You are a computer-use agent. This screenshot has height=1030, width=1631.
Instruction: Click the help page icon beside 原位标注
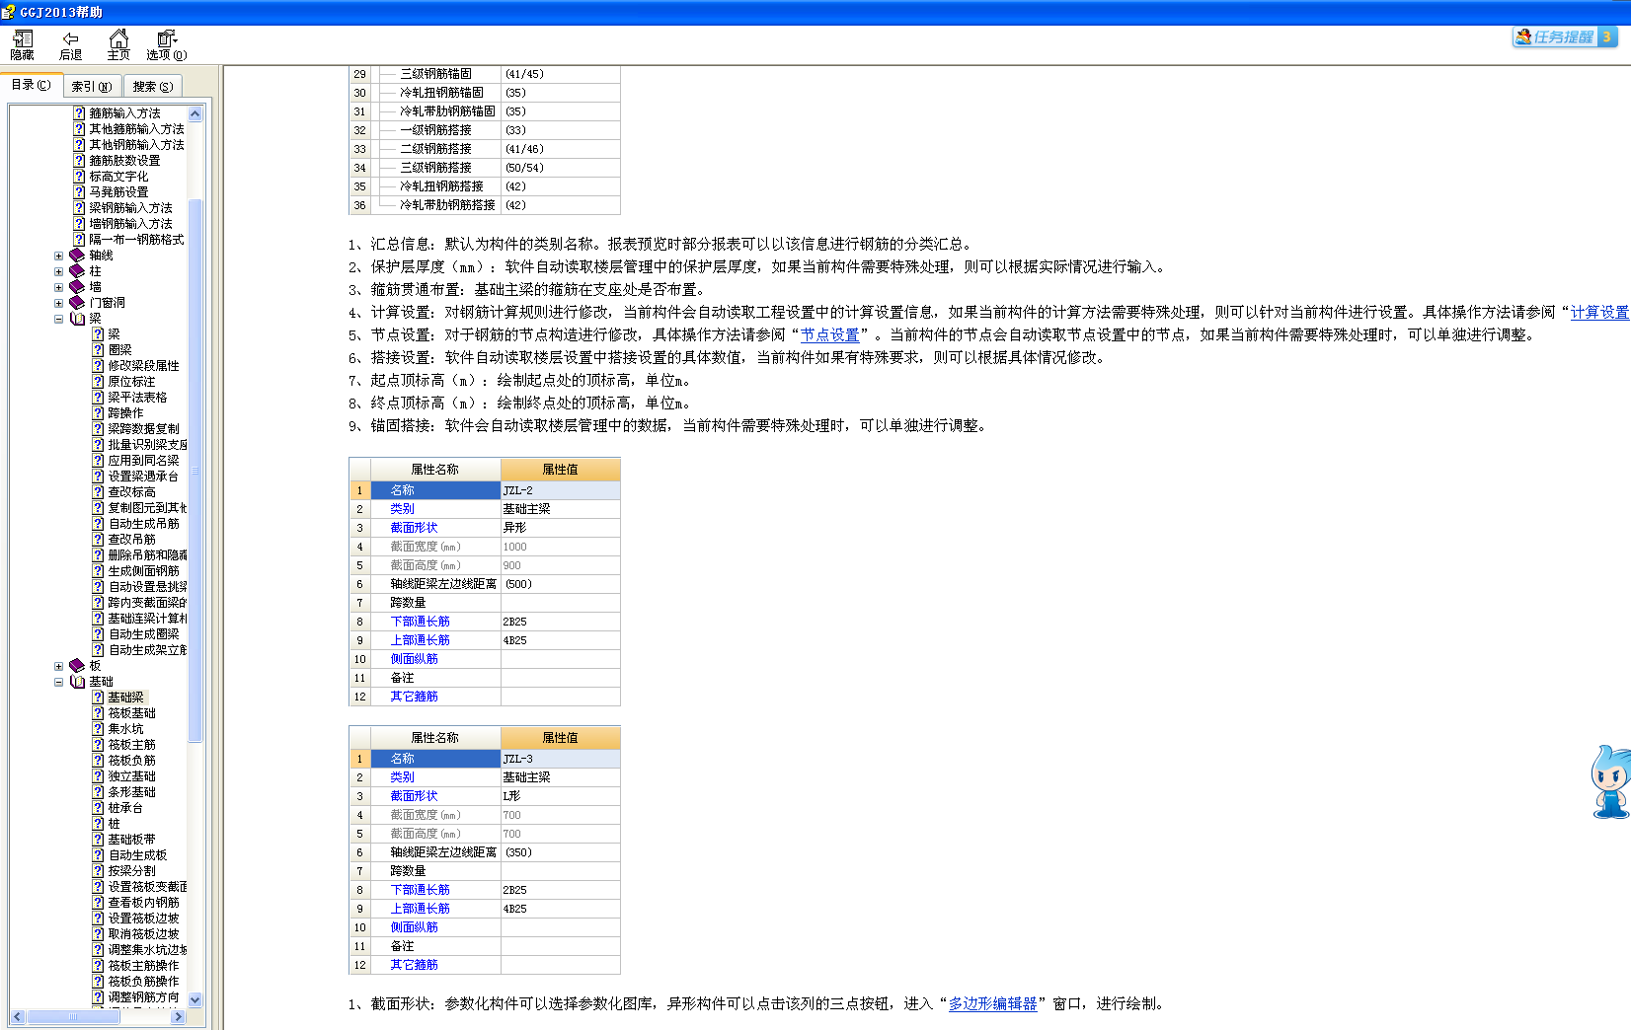[x=98, y=382]
